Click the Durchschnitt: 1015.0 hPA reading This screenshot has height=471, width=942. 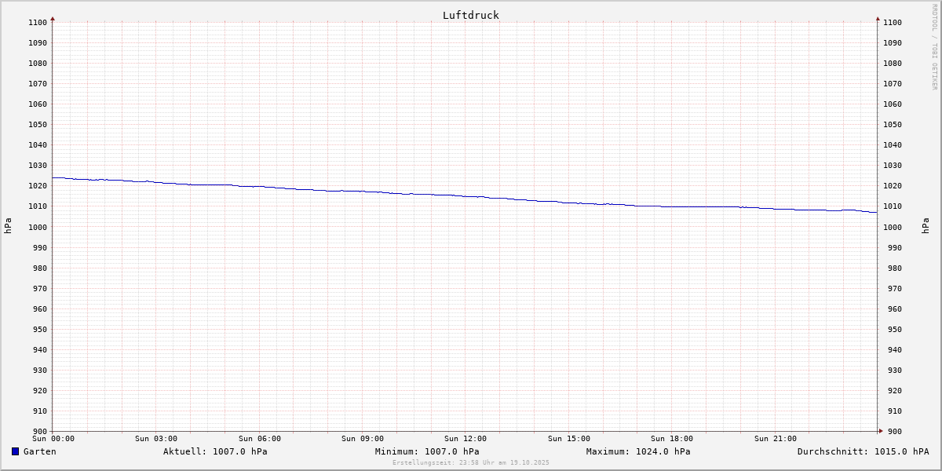point(863,451)
